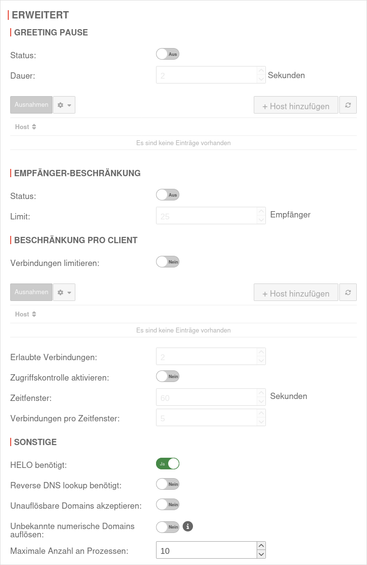This screenshot has height=565, width=367.
Task: Enable Empfänger-Beschränkung Status switch
Action: click(x=168, y=195)
